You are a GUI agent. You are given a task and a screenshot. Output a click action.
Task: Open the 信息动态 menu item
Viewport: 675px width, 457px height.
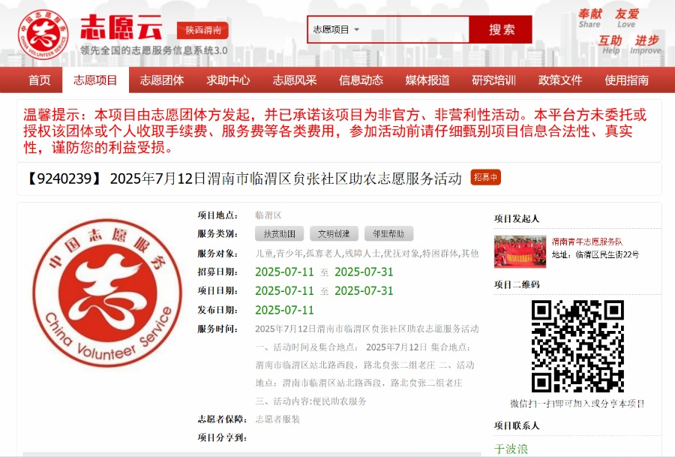tap(361, 80)
